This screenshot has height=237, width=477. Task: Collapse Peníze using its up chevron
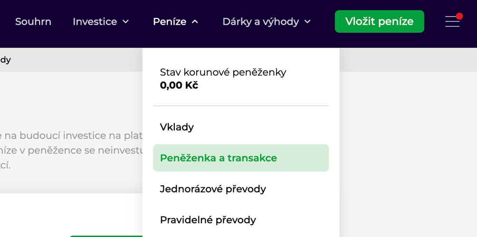pyautogui.click(x=195, y=21)
